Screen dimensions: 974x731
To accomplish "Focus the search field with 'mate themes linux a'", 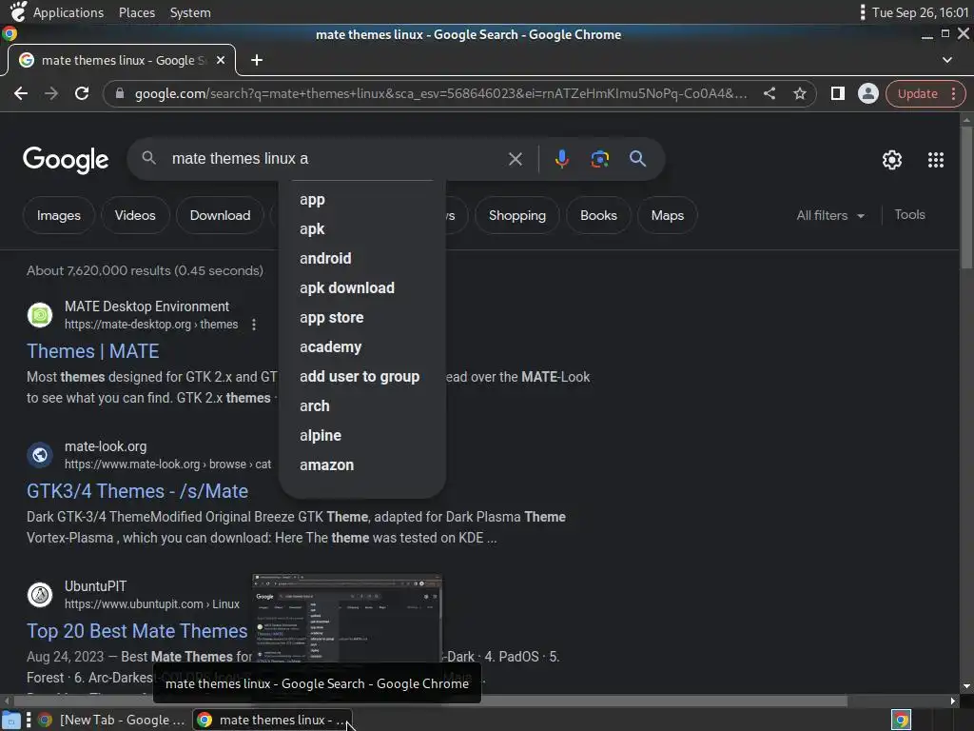I will tap(336, 159).
